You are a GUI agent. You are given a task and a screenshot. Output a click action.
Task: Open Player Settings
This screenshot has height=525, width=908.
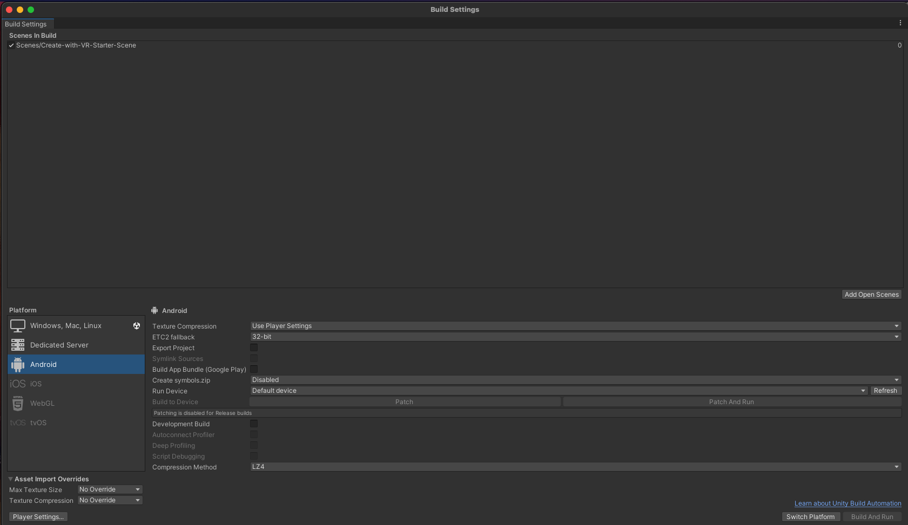[x=38, y=517]
